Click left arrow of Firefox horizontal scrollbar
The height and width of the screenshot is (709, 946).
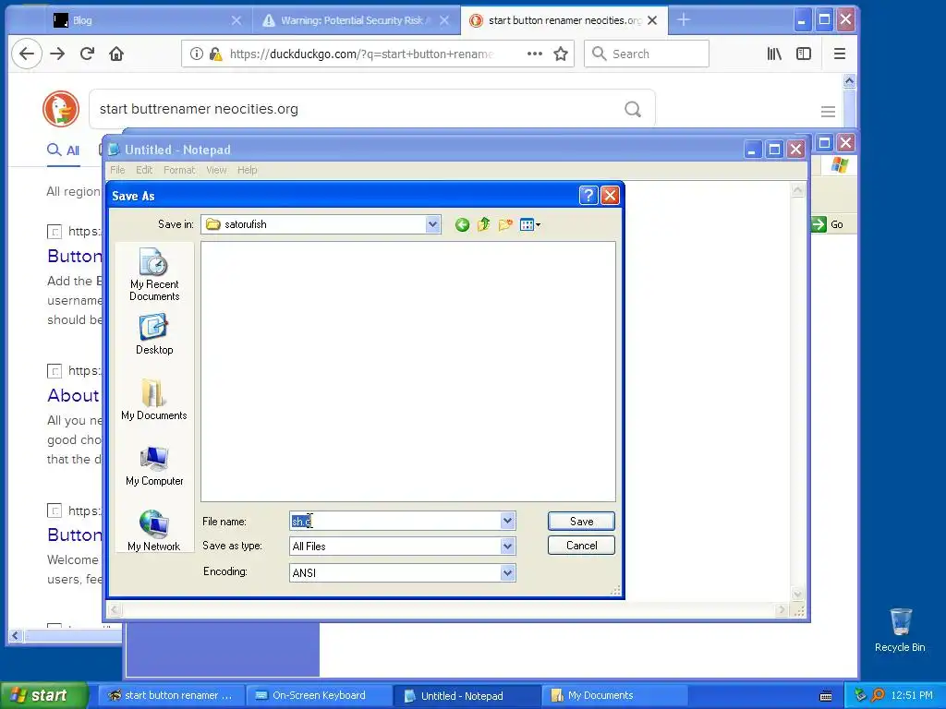click(15, 635)
